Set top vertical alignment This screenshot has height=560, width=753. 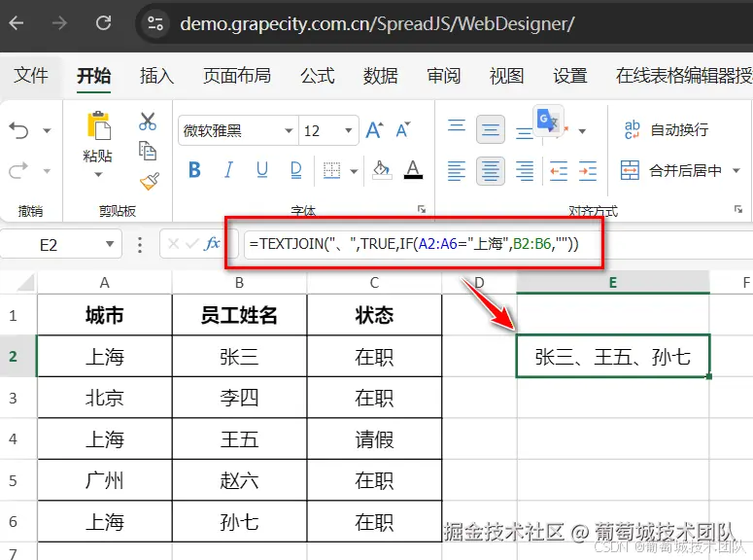(x=457, y=125)
